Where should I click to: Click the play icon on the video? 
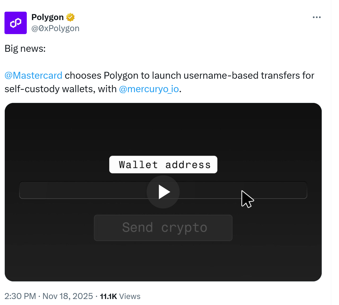(x=163, y=192)
